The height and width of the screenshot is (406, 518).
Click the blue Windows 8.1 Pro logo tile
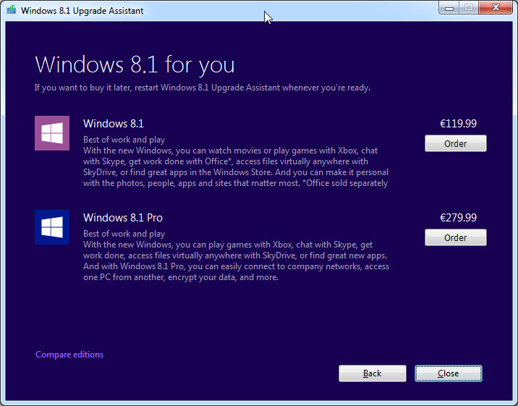point(52,227)
